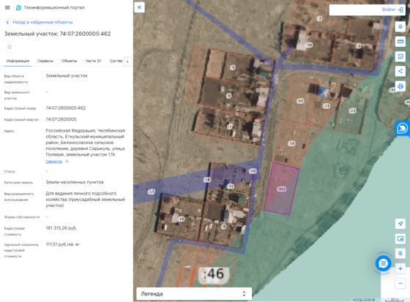Switch to the Сервисы tab
The height and width of the screenshot is (302, 410).
click(45, 61)
